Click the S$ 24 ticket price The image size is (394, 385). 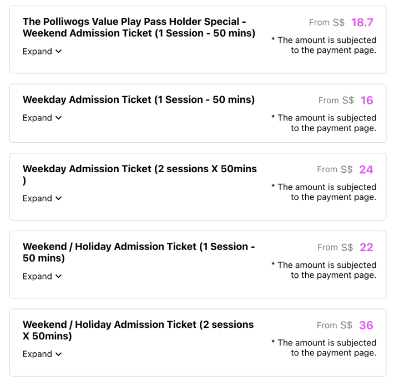[366, 169]
